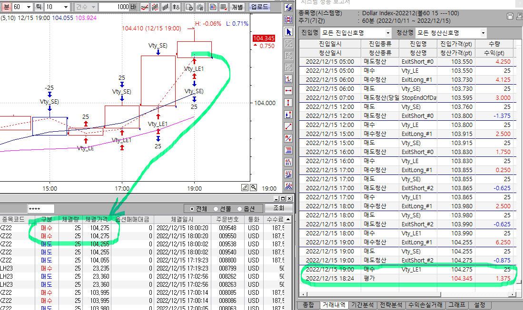The width and height of the screenshot is (523, 310).
Task: Click the trend line drawing tool
Action: coord(288,126)
